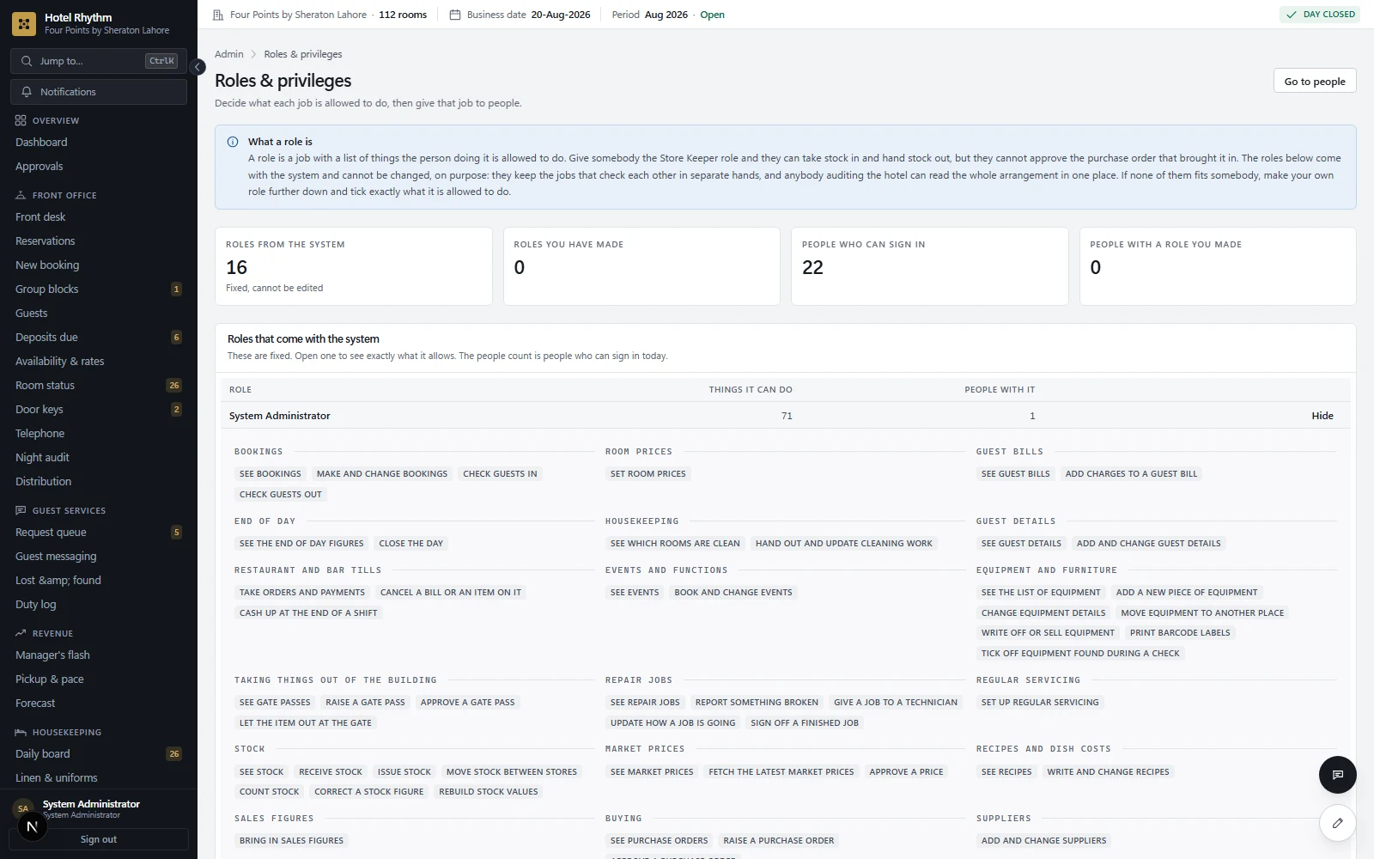The height and width of the screenshot is (859, 1374).
Task: Open Door keys in the sidebar
Action: coord(99,410)
